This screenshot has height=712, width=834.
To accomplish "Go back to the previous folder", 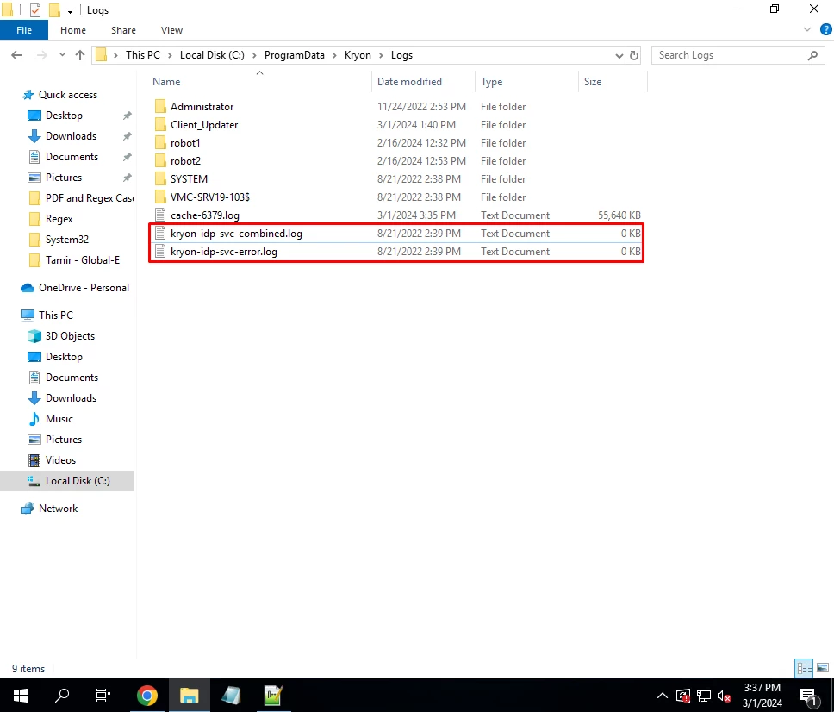I will pos(16,55).
